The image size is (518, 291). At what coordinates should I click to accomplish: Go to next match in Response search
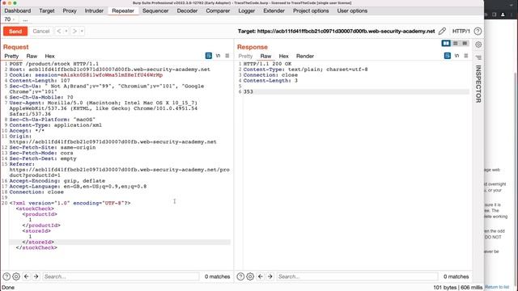270,276
